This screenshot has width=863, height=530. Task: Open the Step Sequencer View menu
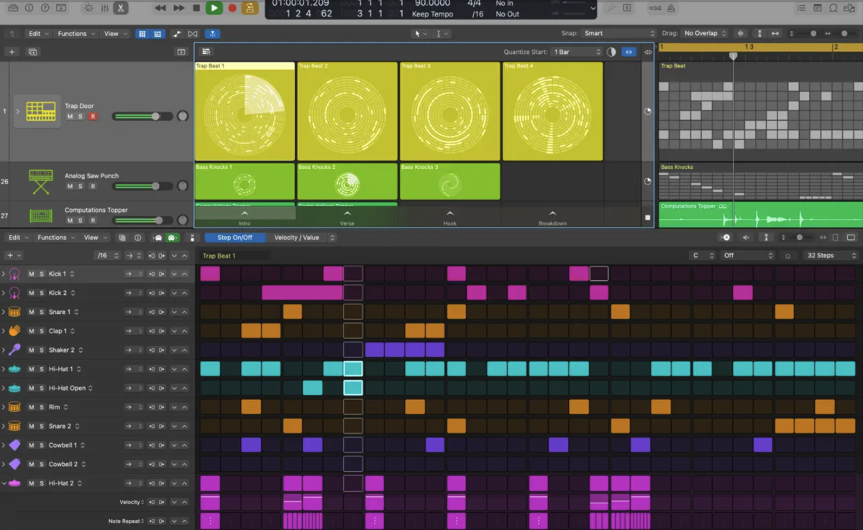pyautogui.click(x=94, y=238)
